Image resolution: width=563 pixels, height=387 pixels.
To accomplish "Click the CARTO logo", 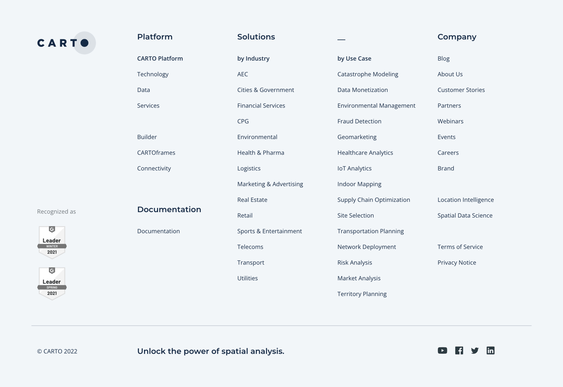I will [x=66, y=43].
